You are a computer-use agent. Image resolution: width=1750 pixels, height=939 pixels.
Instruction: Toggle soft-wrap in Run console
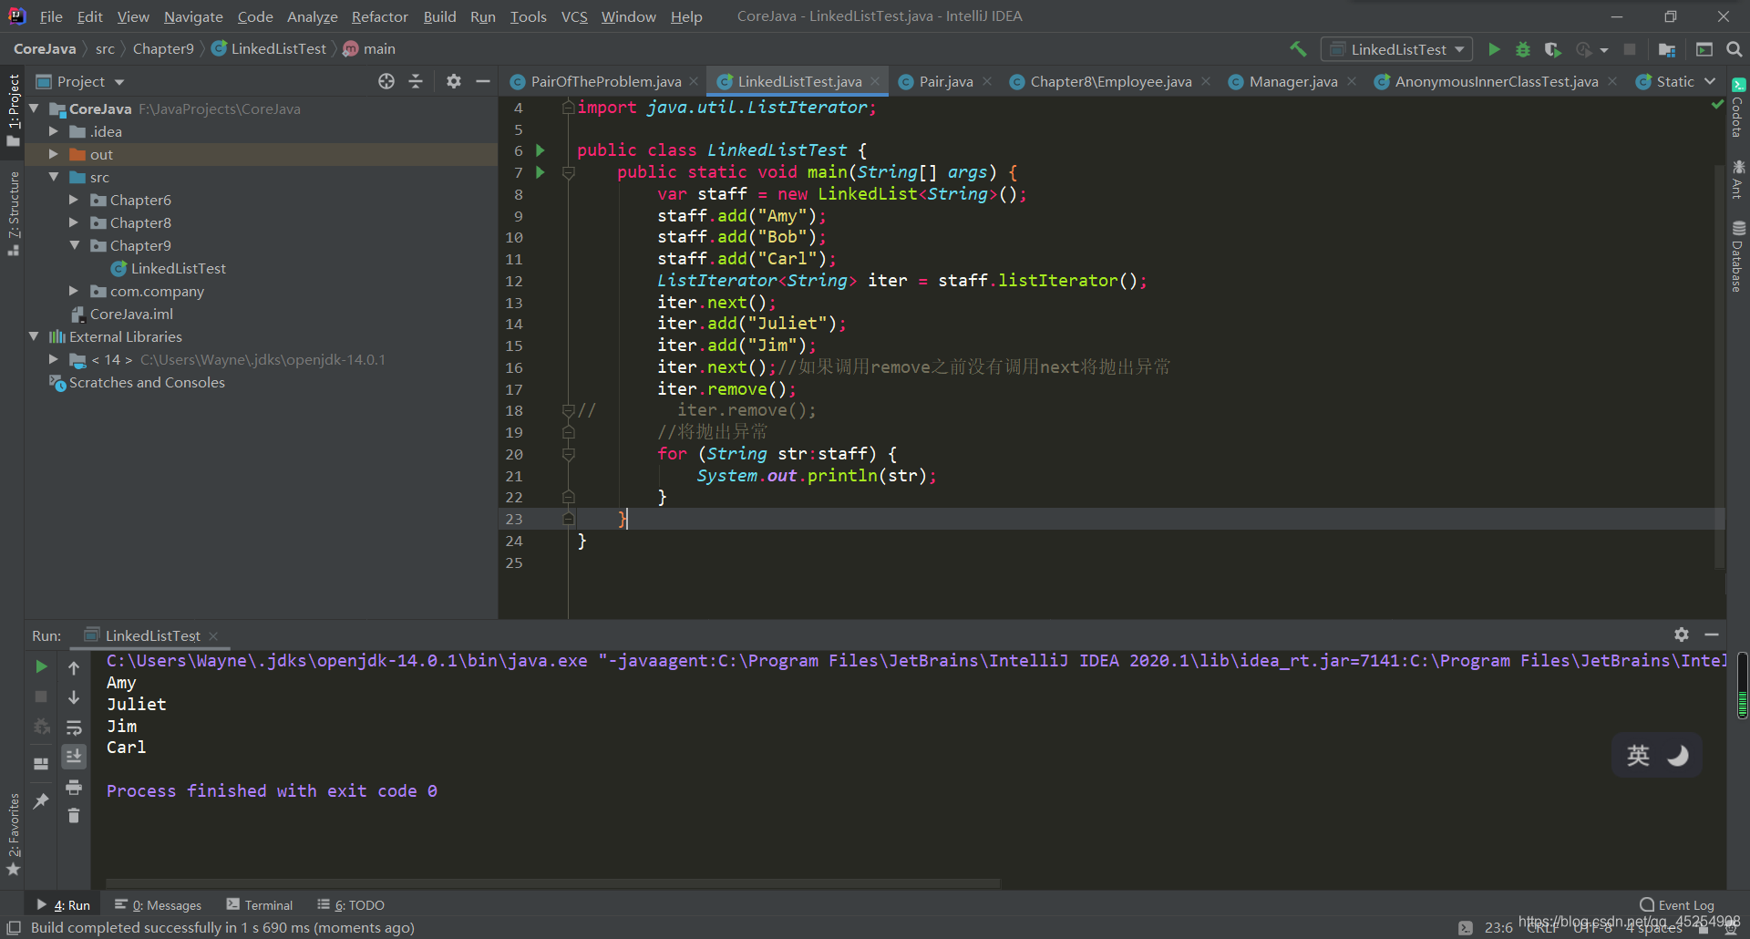(74, 727)
